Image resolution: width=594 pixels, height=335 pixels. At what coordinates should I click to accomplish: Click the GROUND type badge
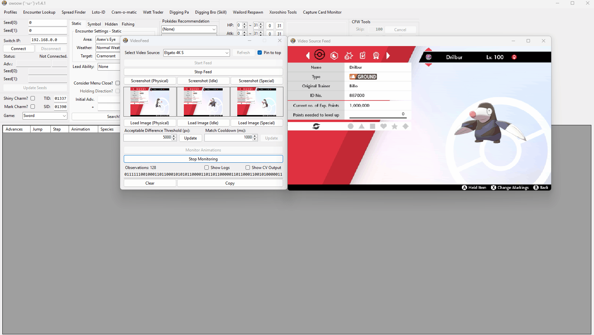(x=363, y=77)
